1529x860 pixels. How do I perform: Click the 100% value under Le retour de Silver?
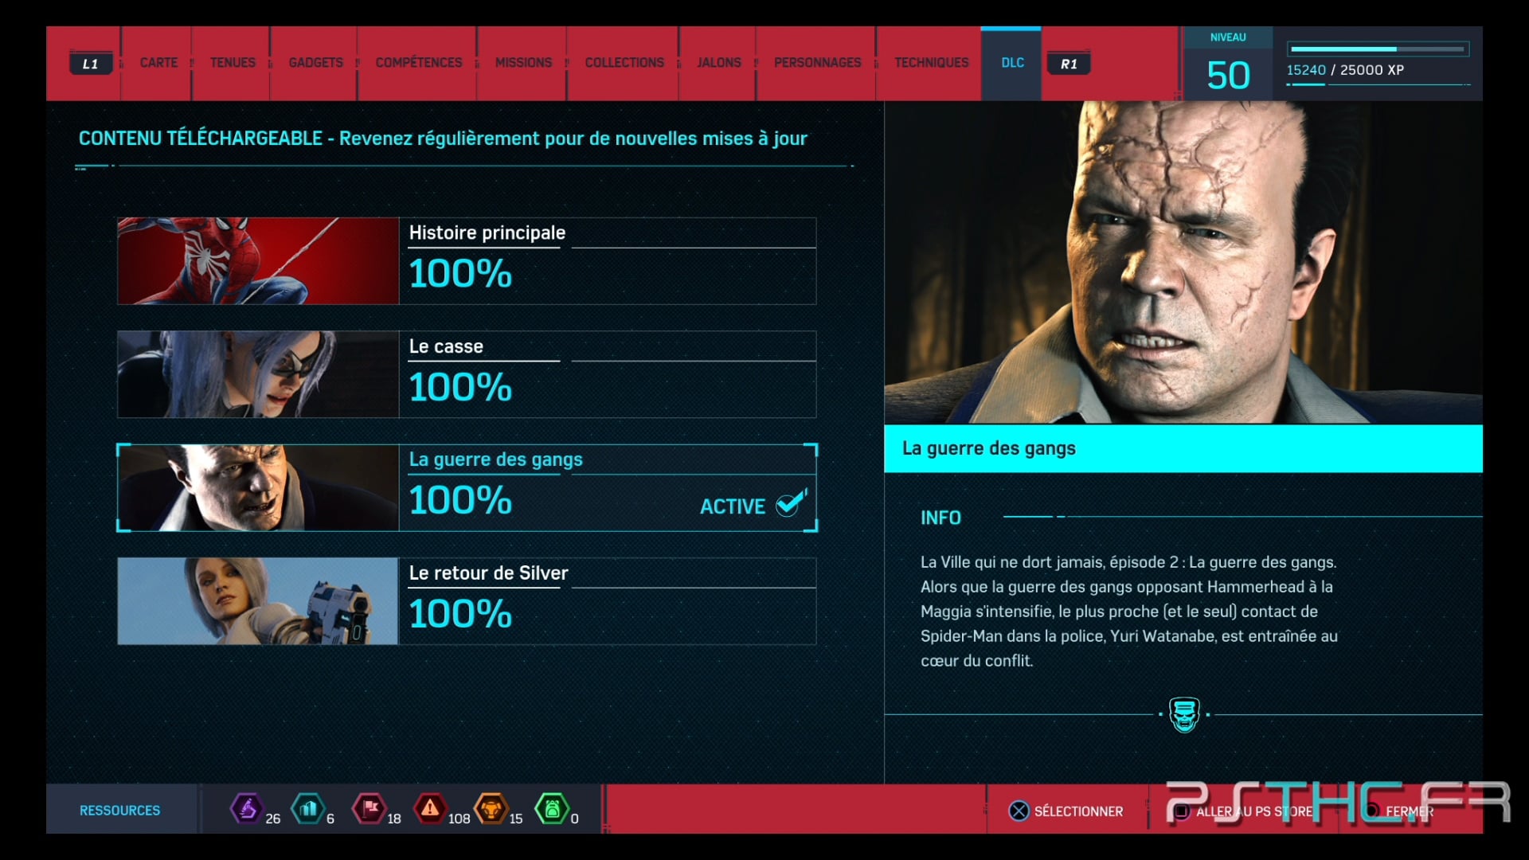click(x=460, y=615)
